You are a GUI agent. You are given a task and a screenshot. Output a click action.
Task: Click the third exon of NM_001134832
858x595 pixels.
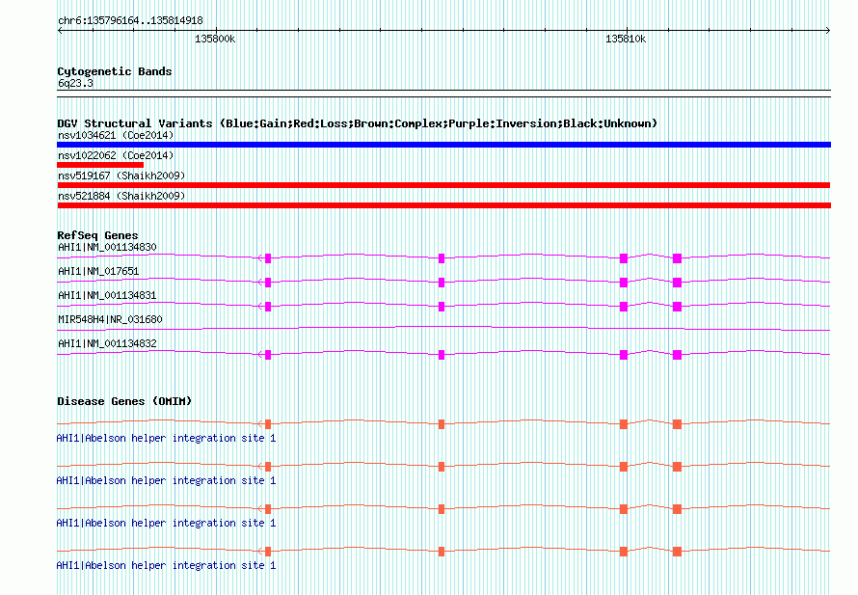click(623, 355)
